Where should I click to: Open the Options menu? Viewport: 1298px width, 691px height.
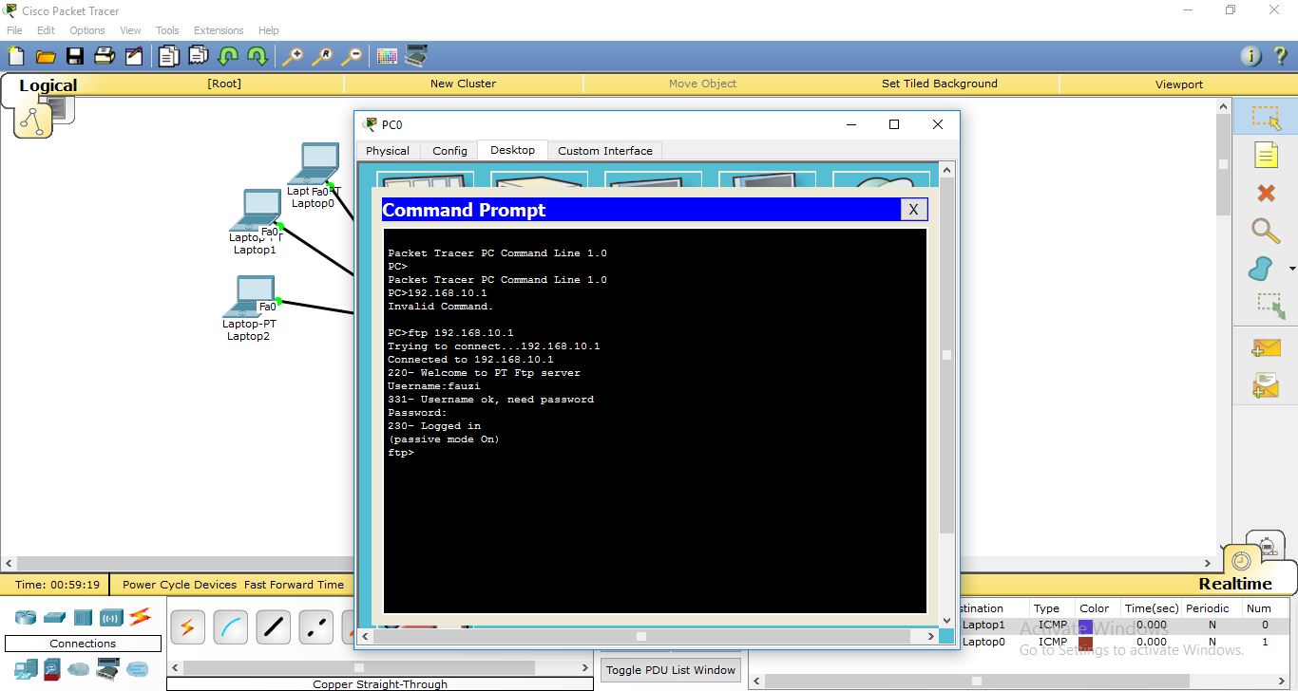(87, 30)
